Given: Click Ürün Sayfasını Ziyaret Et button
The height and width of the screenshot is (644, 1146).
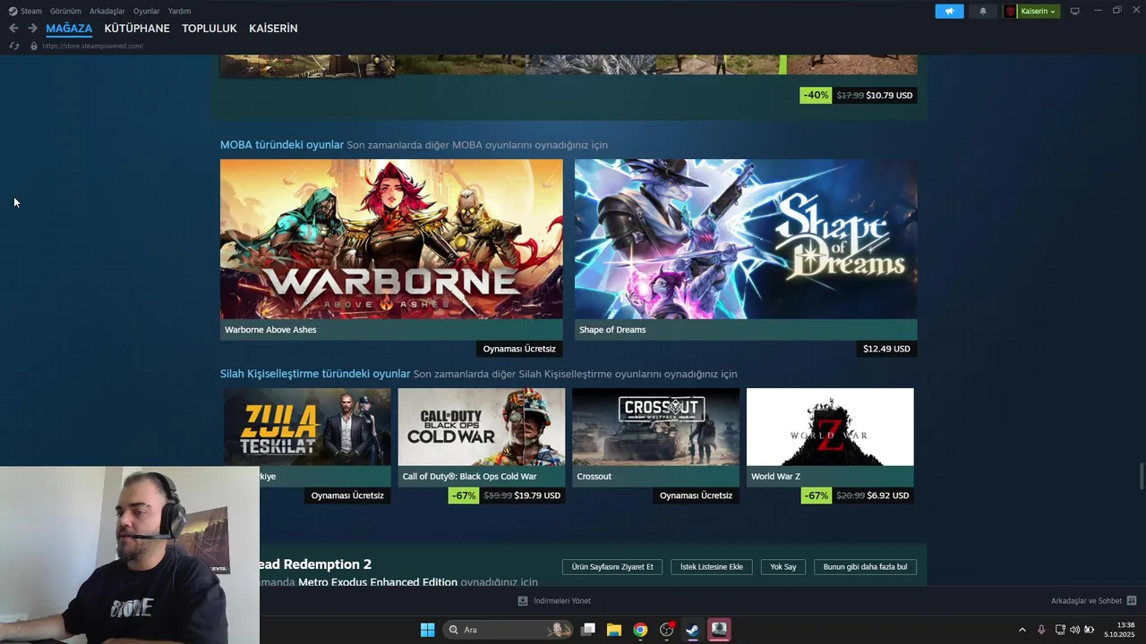Looking at the screenshot, I should click(612, 567).
